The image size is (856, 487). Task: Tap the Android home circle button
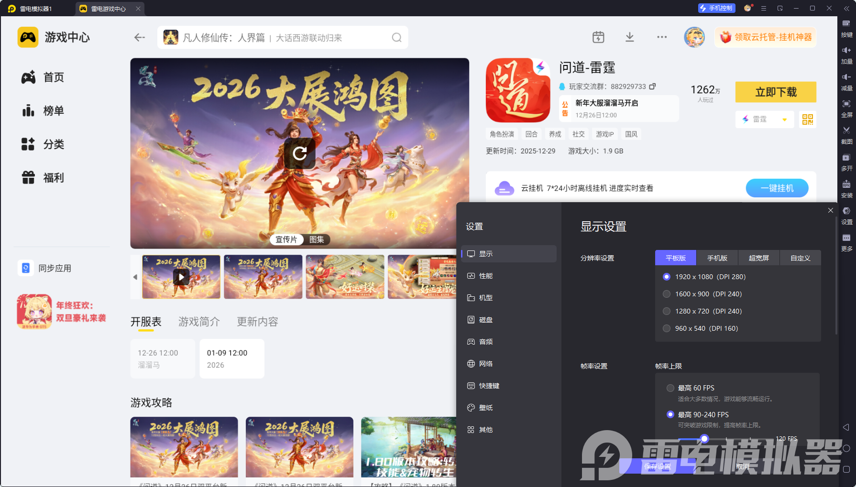click(x=846, y=448)
